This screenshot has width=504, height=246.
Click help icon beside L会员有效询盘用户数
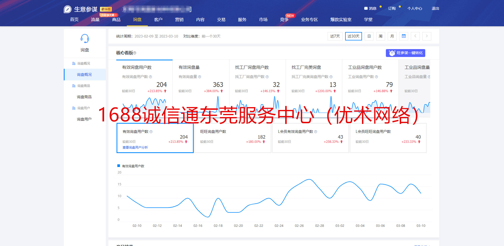(x=316, y=132)
